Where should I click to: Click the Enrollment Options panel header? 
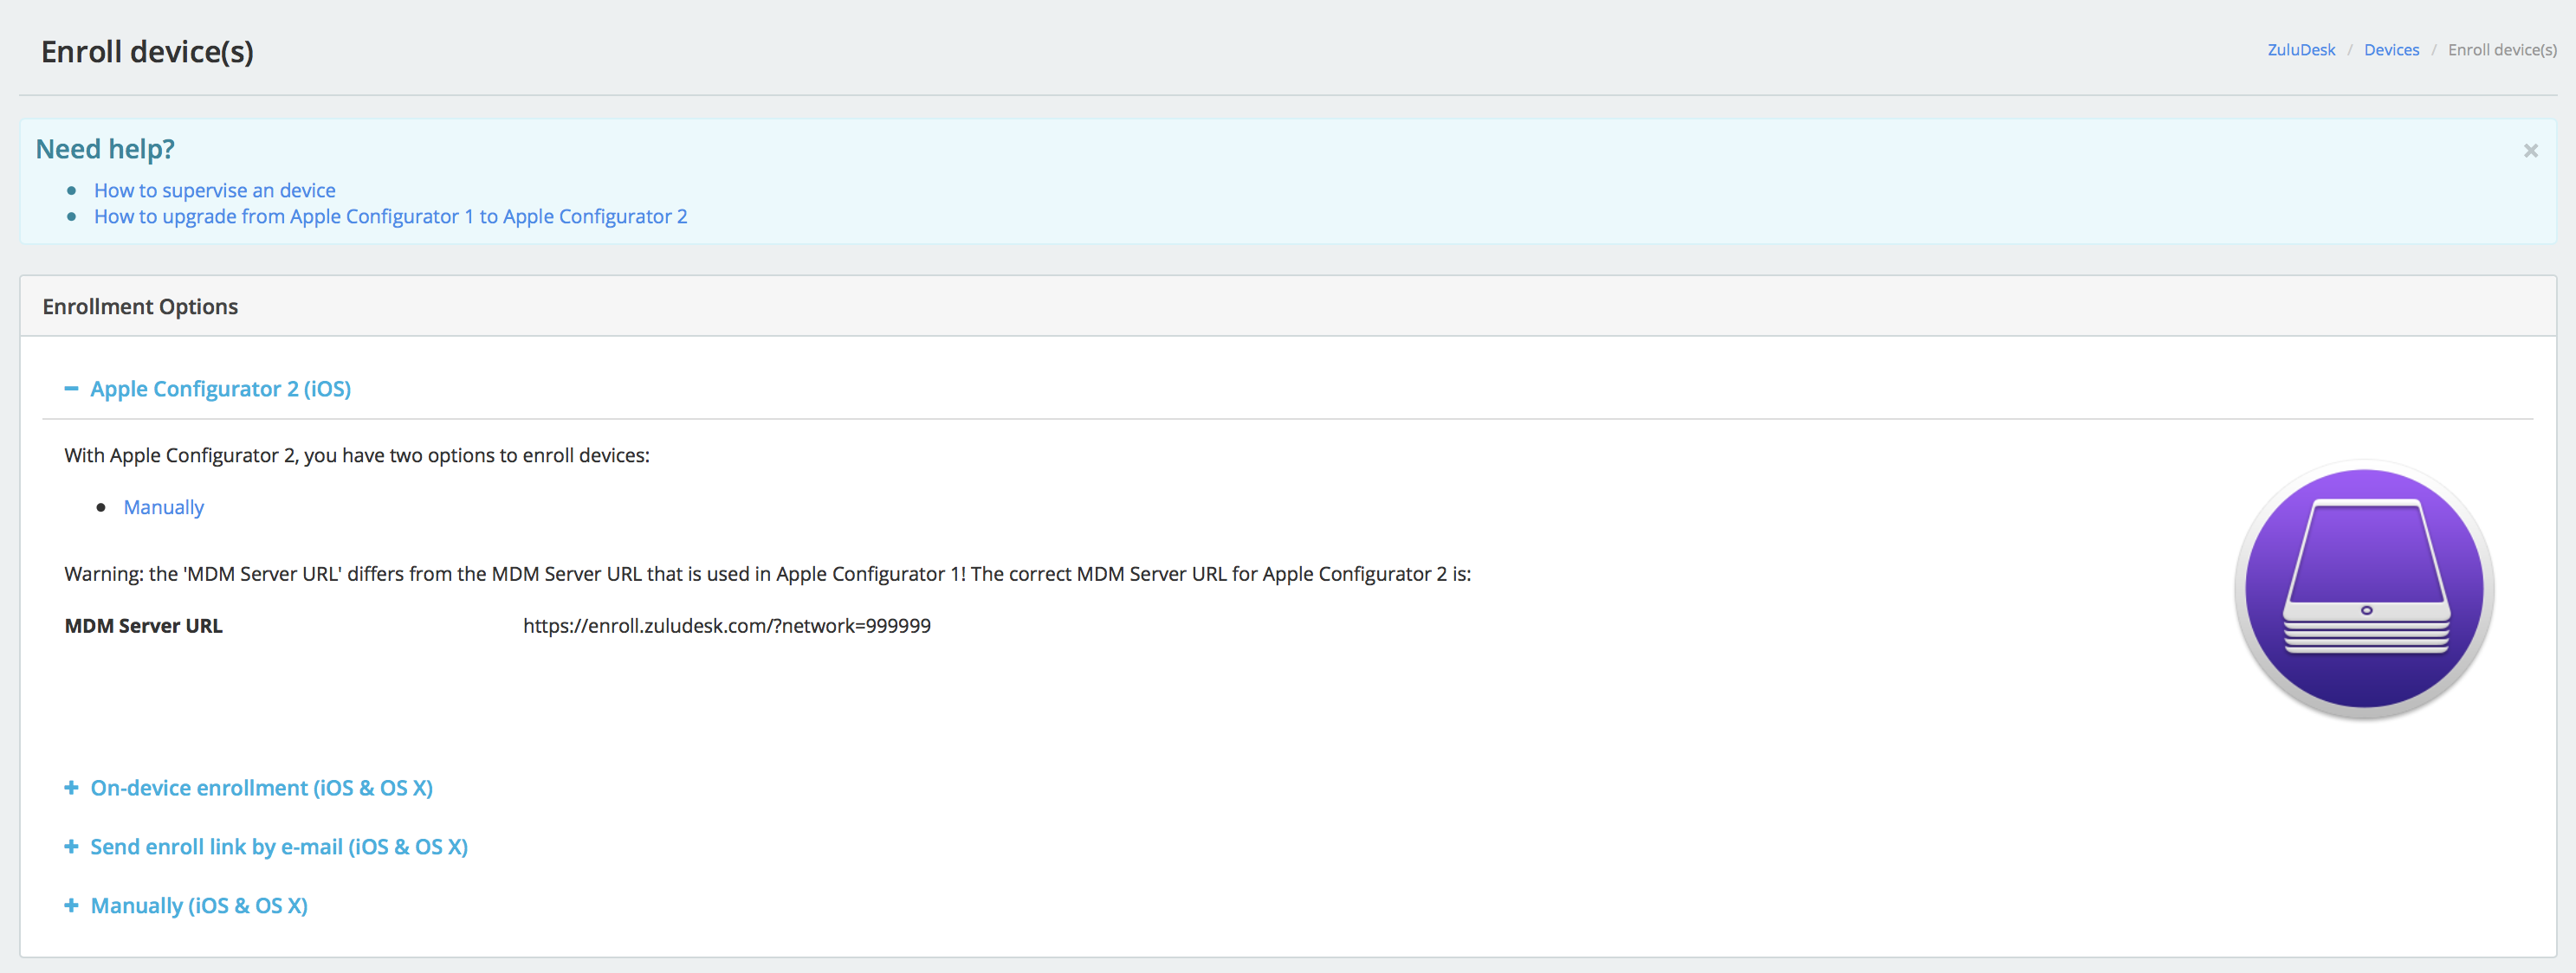1288,306
